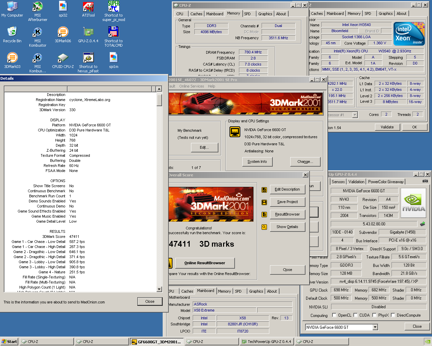Screen dimensions: 432x346
Task: Click the Close button in GPU-Z
Action: pyautogui.click(x=417, y=326)
